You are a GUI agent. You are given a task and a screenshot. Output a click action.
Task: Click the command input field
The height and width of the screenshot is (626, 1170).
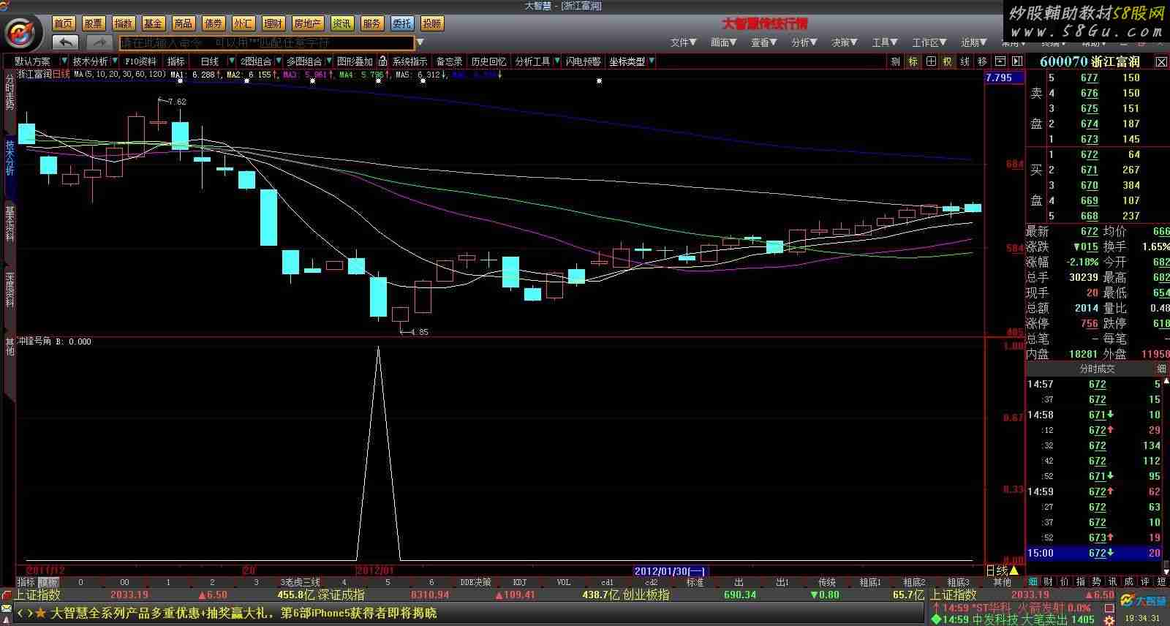[266, 43]
